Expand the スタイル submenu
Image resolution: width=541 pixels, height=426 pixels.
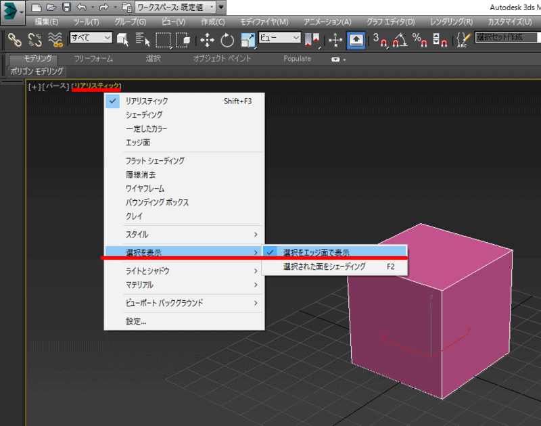(x=184, y=234)
